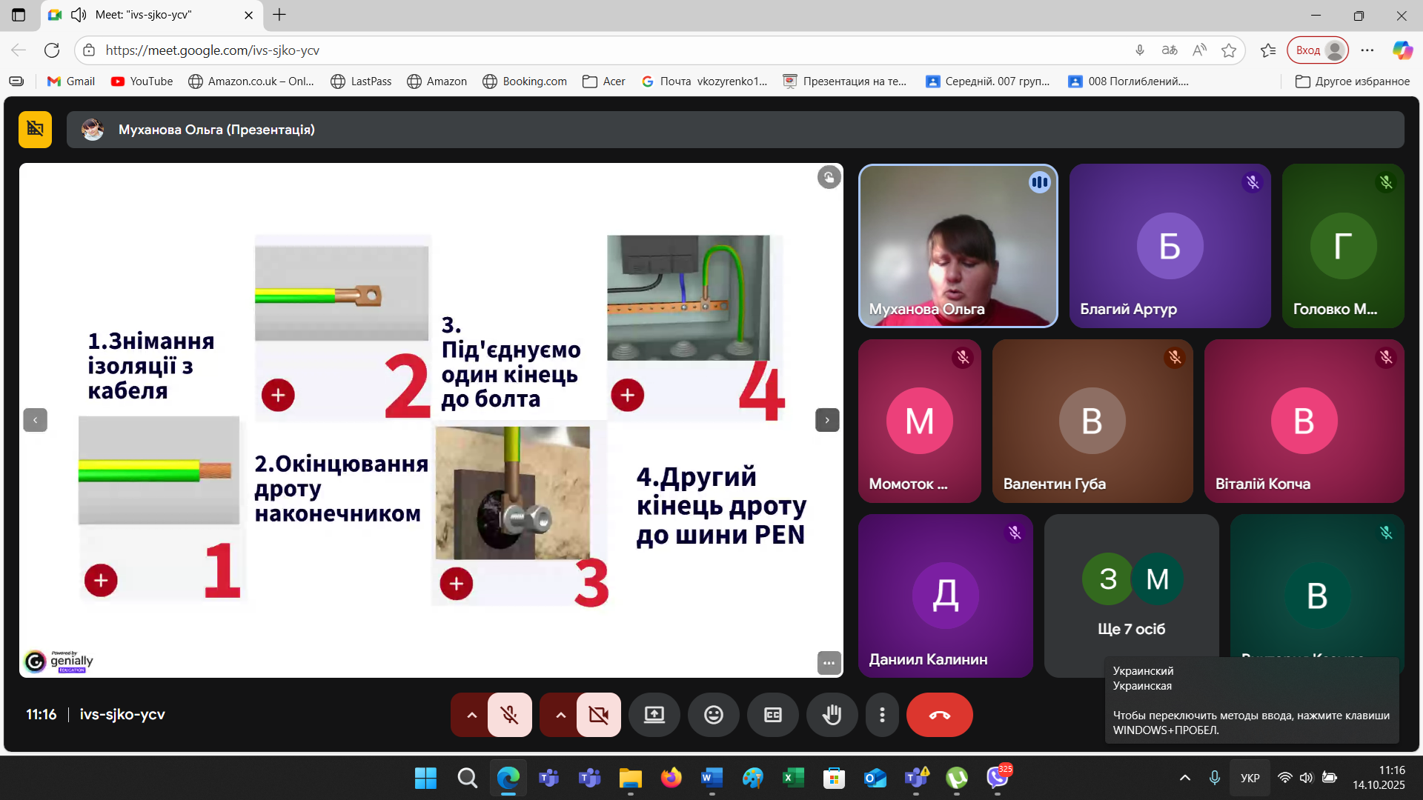This screenshot has height=800, width=1423.
Task: Select the Meet "ivs-sjko-ycv" browser tab
Action: (x=145, y=15)
